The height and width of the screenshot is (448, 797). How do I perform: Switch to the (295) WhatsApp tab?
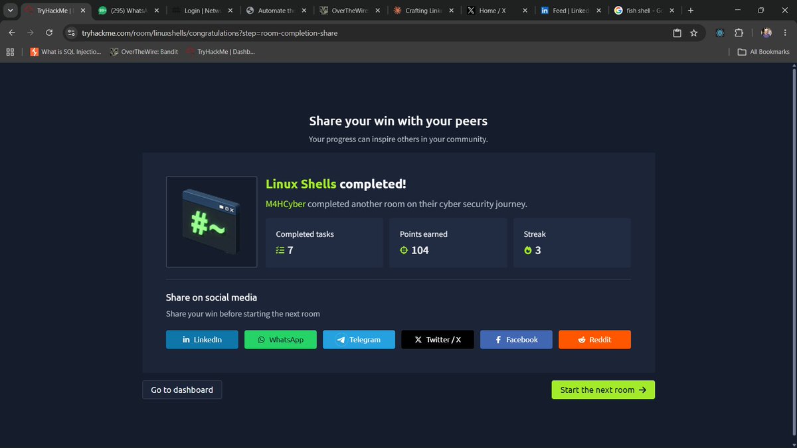click(x=128, y=11)
